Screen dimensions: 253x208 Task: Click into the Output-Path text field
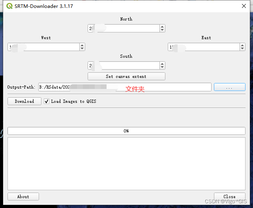[x=125, y=87]
